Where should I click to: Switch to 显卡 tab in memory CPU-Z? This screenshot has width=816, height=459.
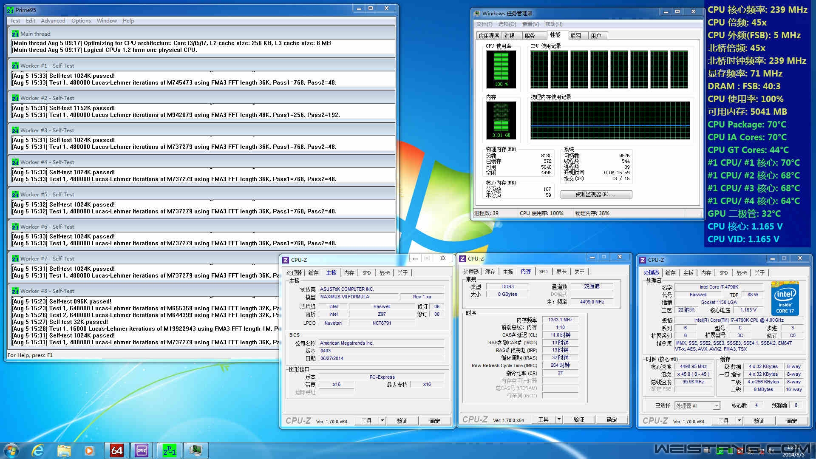[561, 272]
